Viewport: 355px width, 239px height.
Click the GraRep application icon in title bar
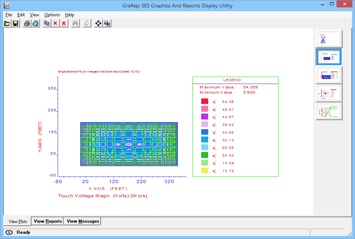[x=7, y=6]
